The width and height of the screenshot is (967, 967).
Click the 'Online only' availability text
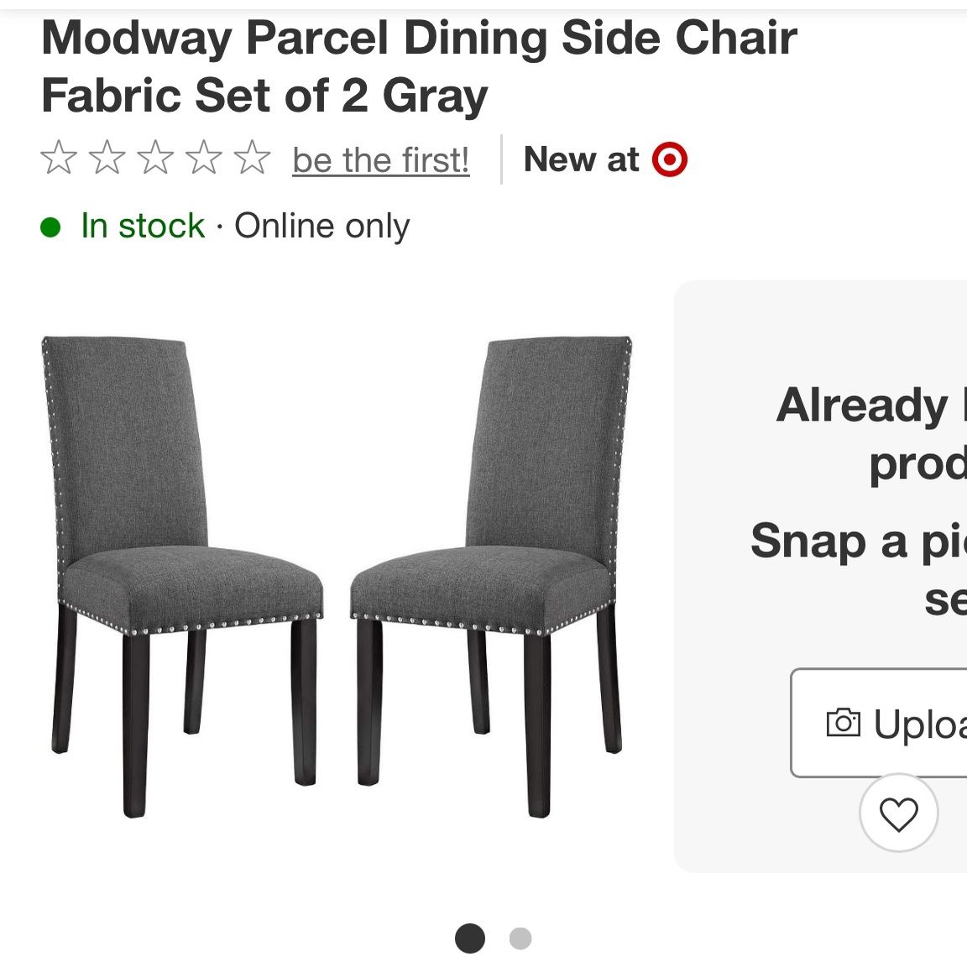(322, 226)
